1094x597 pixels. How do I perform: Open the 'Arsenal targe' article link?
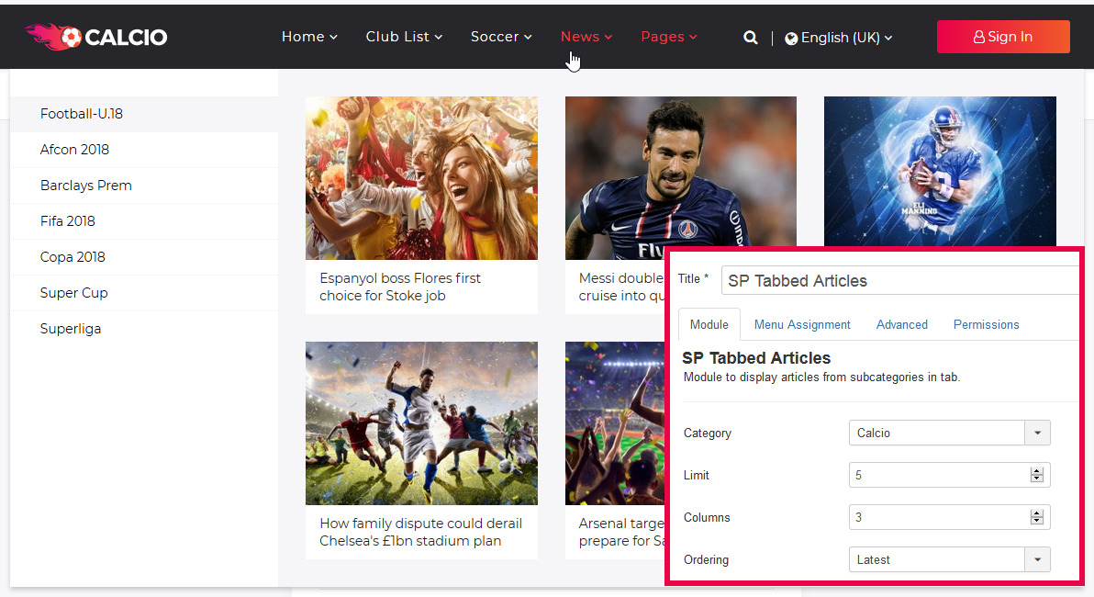click(x=621, y=532)
